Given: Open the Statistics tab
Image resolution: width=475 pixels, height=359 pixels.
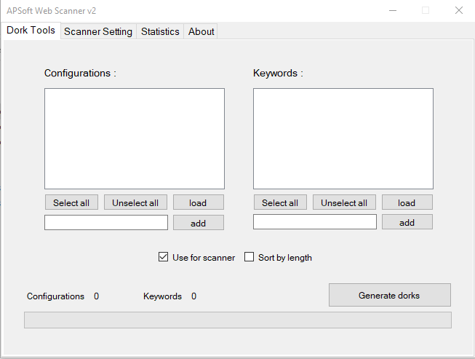Looking at the screenshot, I should (160, 31).
